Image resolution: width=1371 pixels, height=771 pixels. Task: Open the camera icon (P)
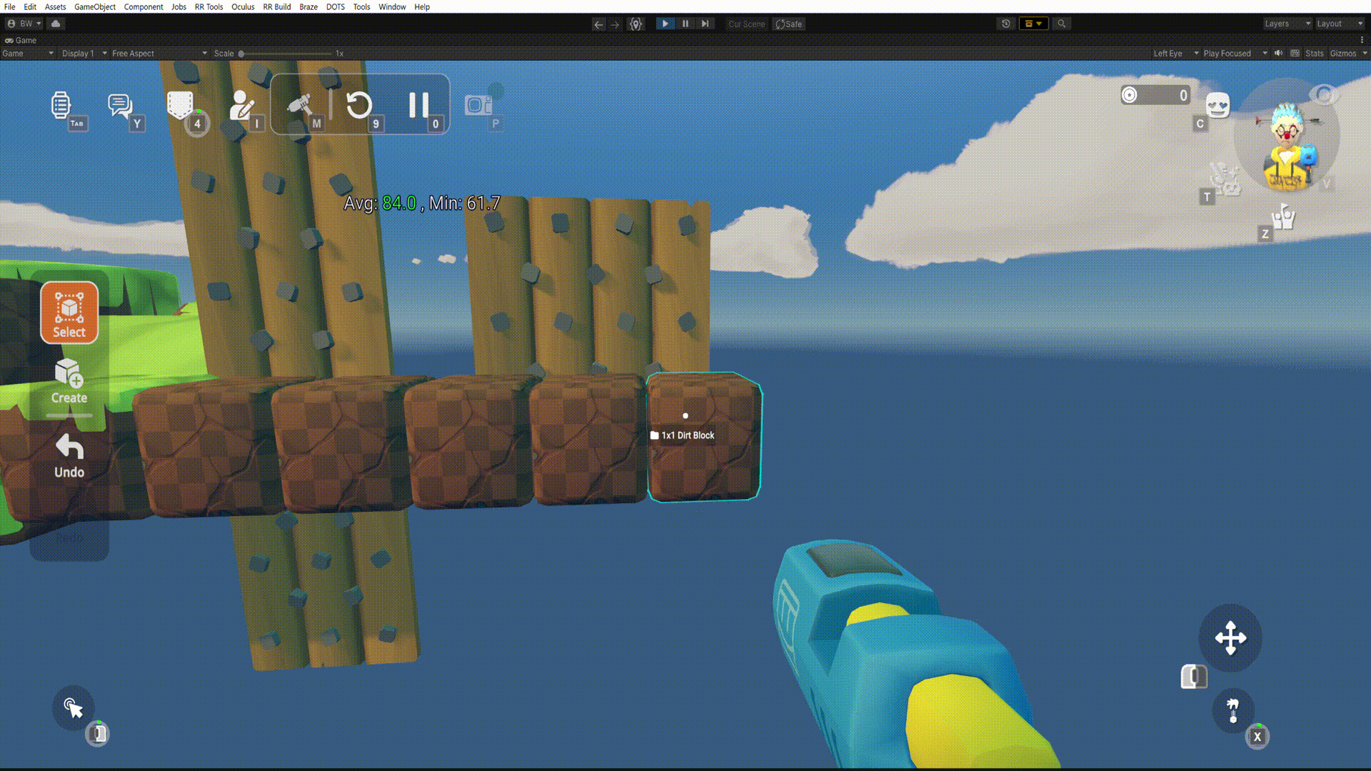click(x=478, y=106)
